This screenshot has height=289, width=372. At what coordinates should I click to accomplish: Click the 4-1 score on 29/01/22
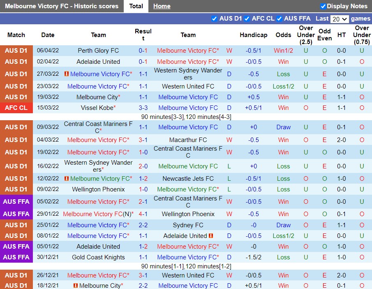click(143, 214)
